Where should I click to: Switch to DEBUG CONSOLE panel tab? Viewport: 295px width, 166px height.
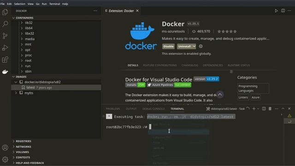pyautogui.click(x=153, y=109)
